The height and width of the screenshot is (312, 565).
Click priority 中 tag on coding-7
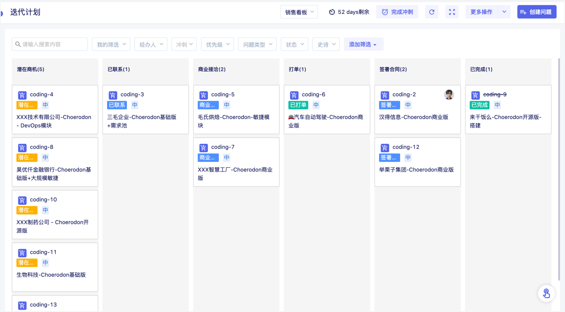pos(227,158)
